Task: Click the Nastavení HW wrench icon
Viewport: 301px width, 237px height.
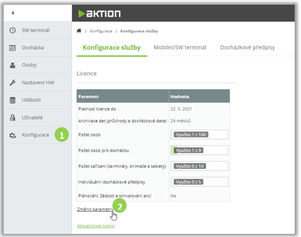Action: coord(13,83)
